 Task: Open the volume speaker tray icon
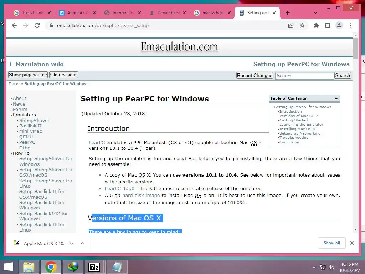coord(331,267)
